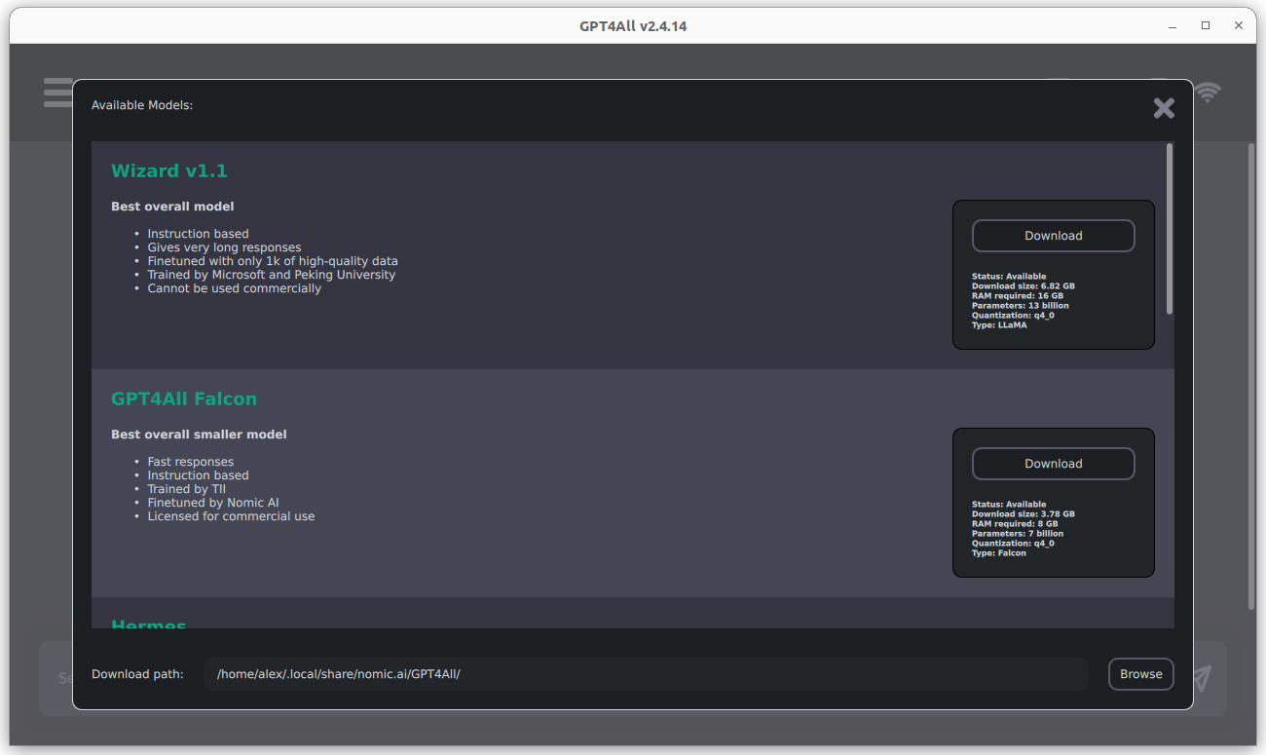
Task: Click the 'Best overall model' subtitle
Action: tap(172, 207)
